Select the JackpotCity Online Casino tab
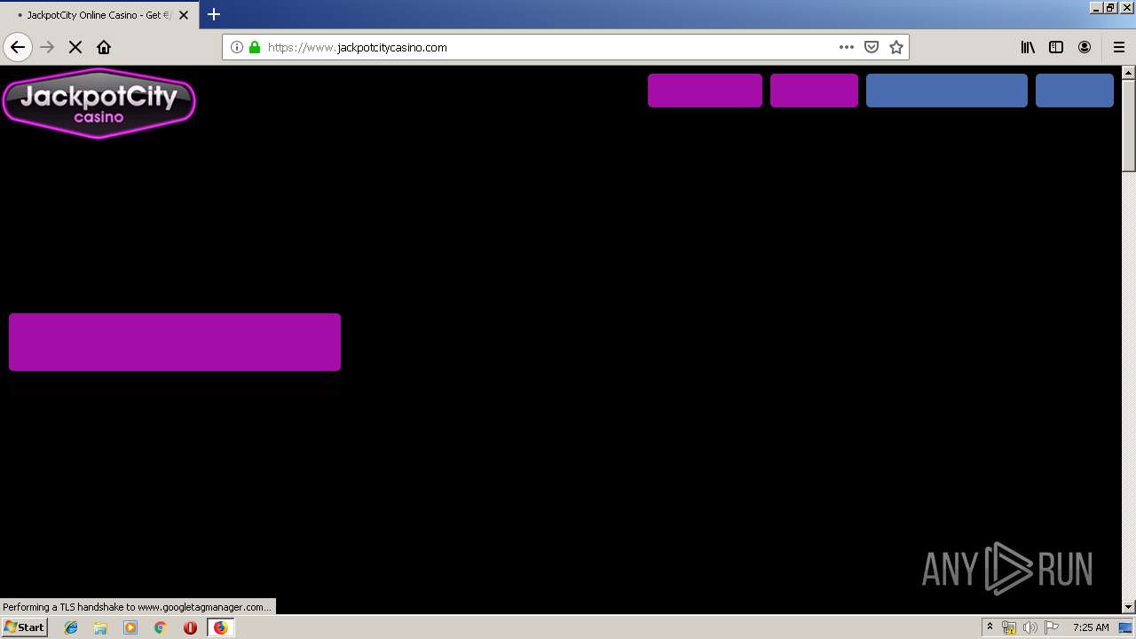 click(99, 15)
